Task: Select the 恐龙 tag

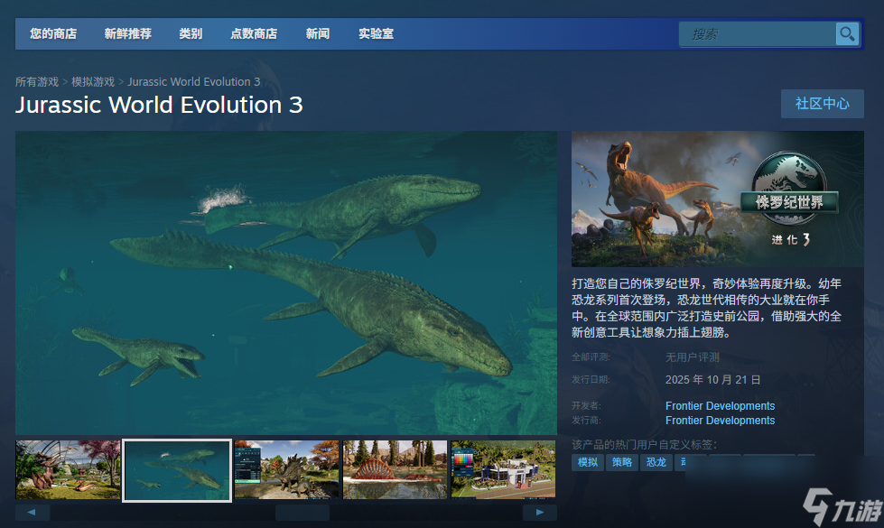Action: click(656, 462)
